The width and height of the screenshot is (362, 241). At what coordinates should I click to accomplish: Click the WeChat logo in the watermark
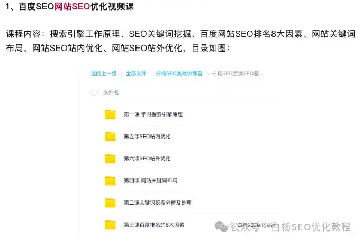(221, 227)
